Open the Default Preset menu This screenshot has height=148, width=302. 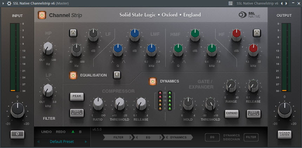62,142
